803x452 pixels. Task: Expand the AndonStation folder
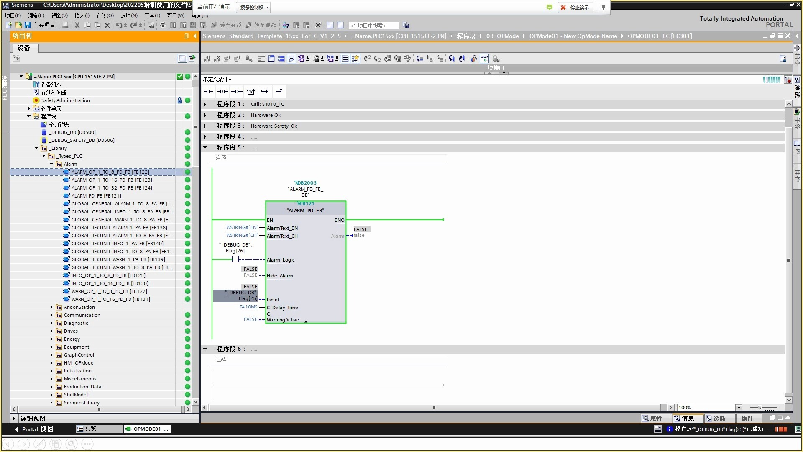click(x=51, y=307)
